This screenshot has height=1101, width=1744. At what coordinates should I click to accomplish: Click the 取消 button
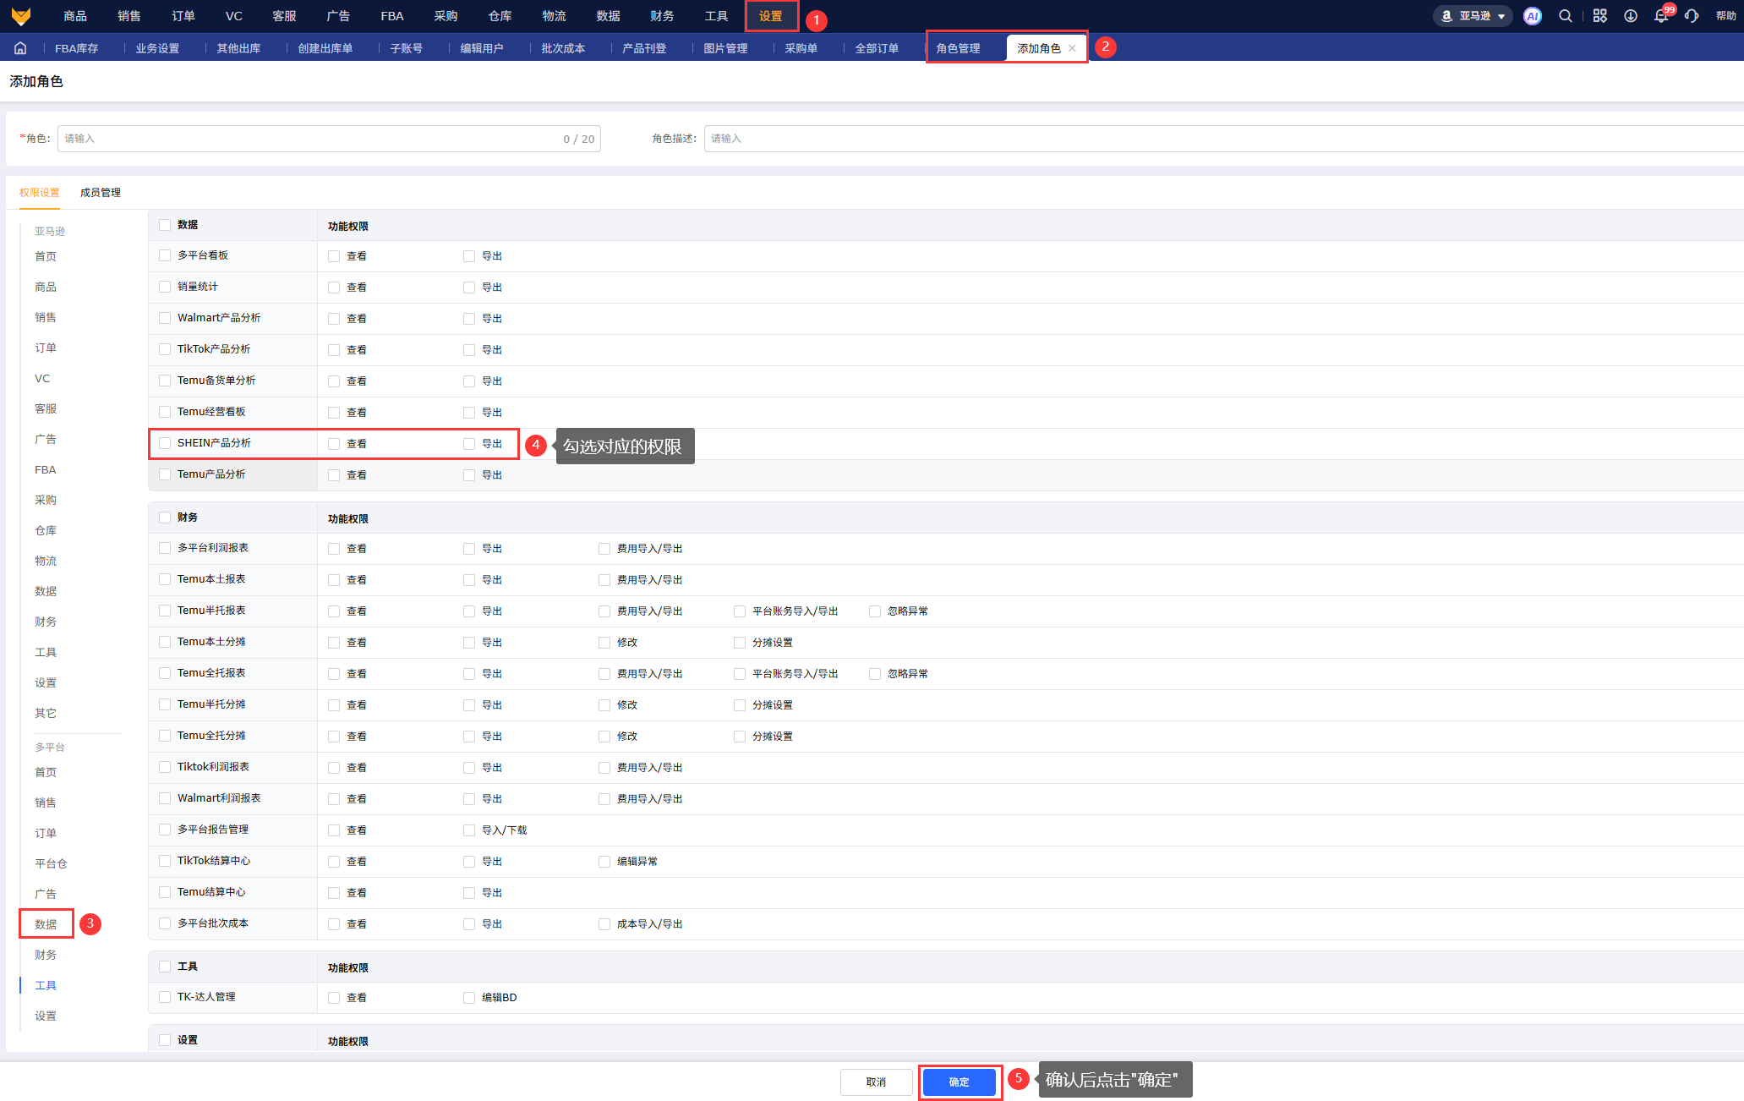point(876,1082)
